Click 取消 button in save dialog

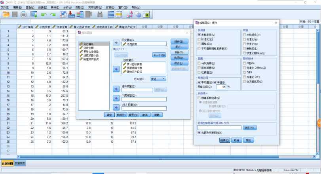point(236,140)
